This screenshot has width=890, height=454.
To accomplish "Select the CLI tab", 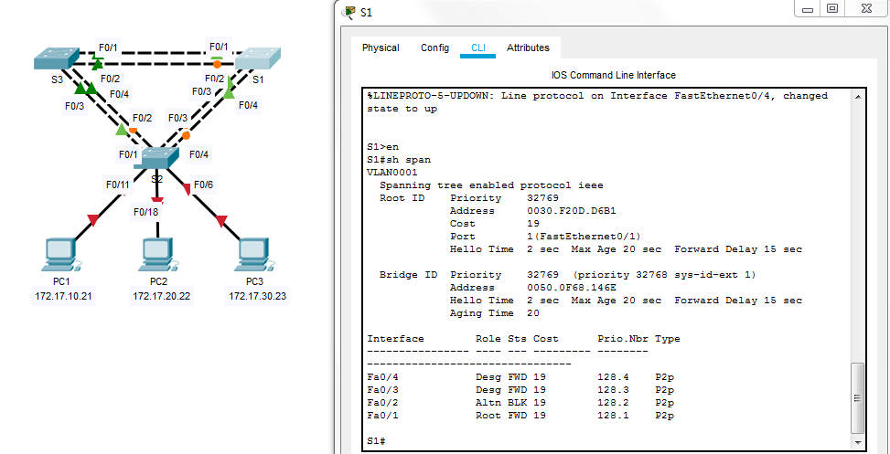I will [x=477, y=48].
